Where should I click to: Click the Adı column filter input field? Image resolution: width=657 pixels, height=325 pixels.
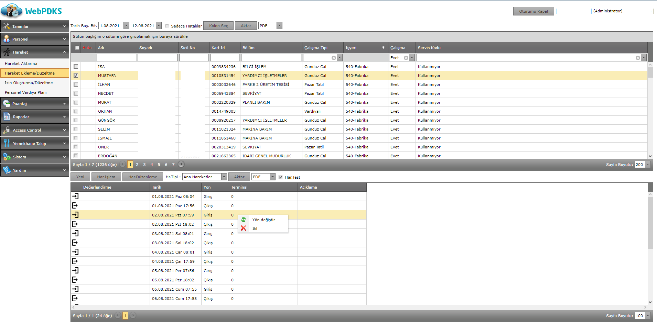click(116, 58)
